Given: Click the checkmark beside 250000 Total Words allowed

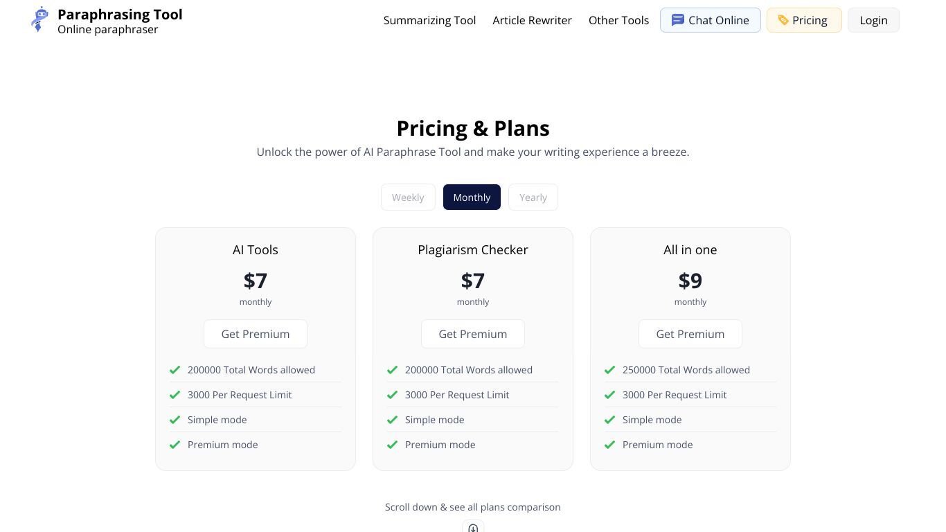Looking at the screenshot, I should [609, 370].
